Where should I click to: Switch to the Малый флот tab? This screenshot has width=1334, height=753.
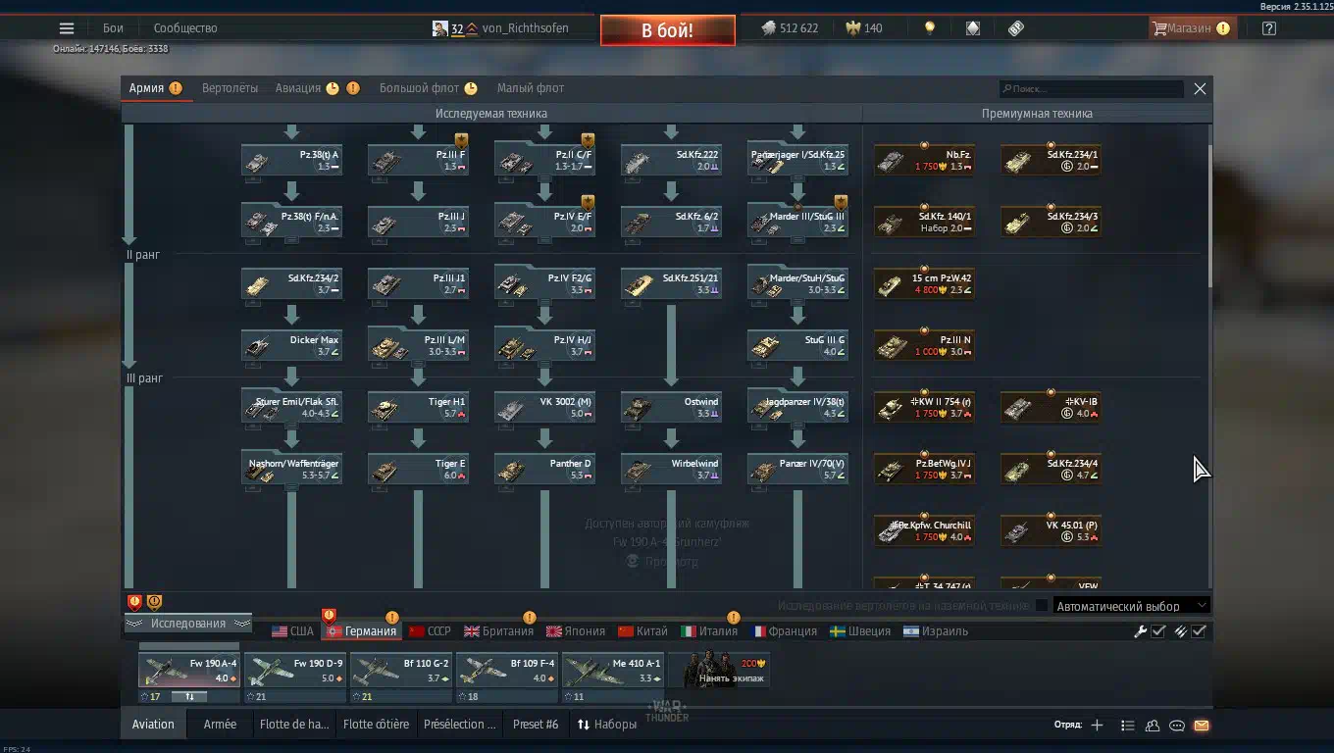[x=531, y=88]
